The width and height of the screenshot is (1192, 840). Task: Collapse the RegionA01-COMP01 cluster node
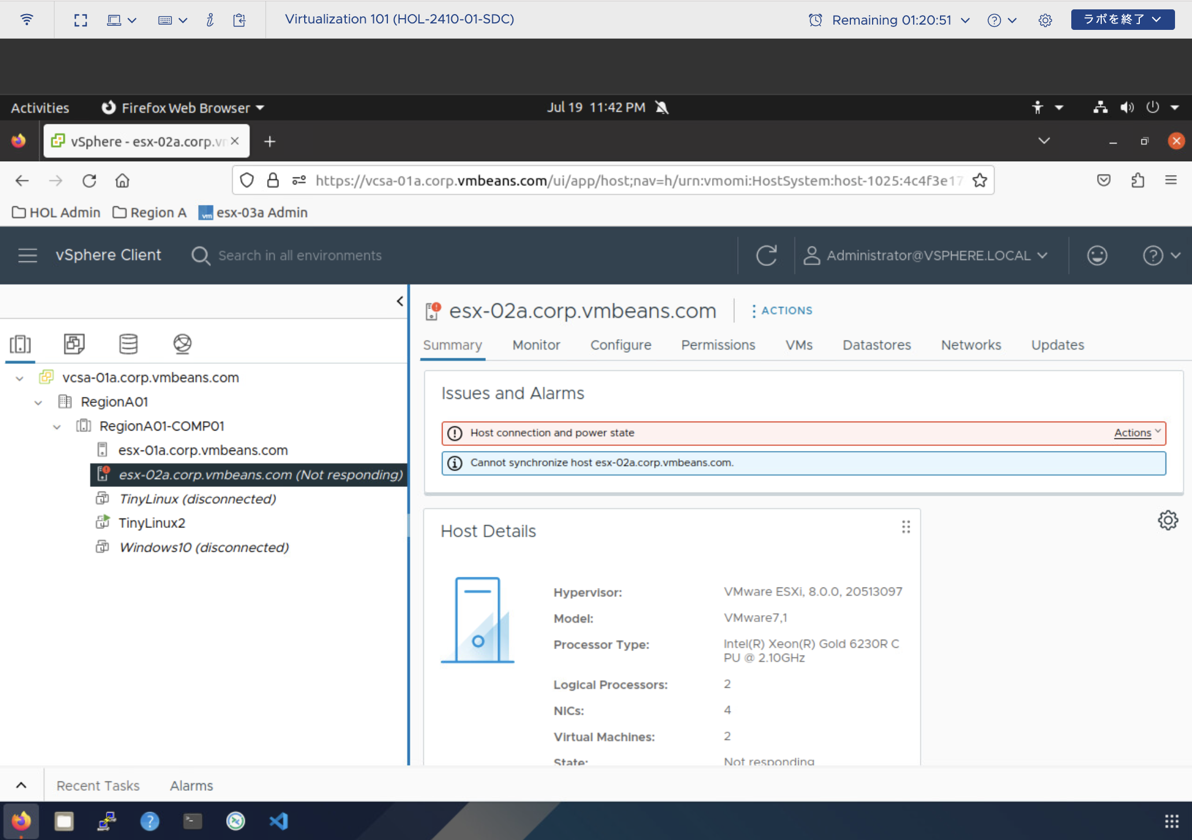point(57,426)
